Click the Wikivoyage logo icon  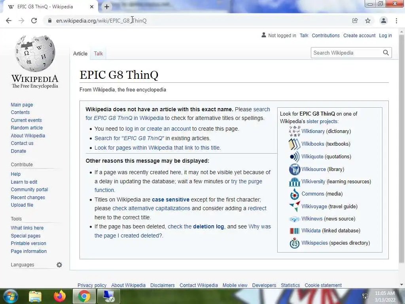(294, 206)
